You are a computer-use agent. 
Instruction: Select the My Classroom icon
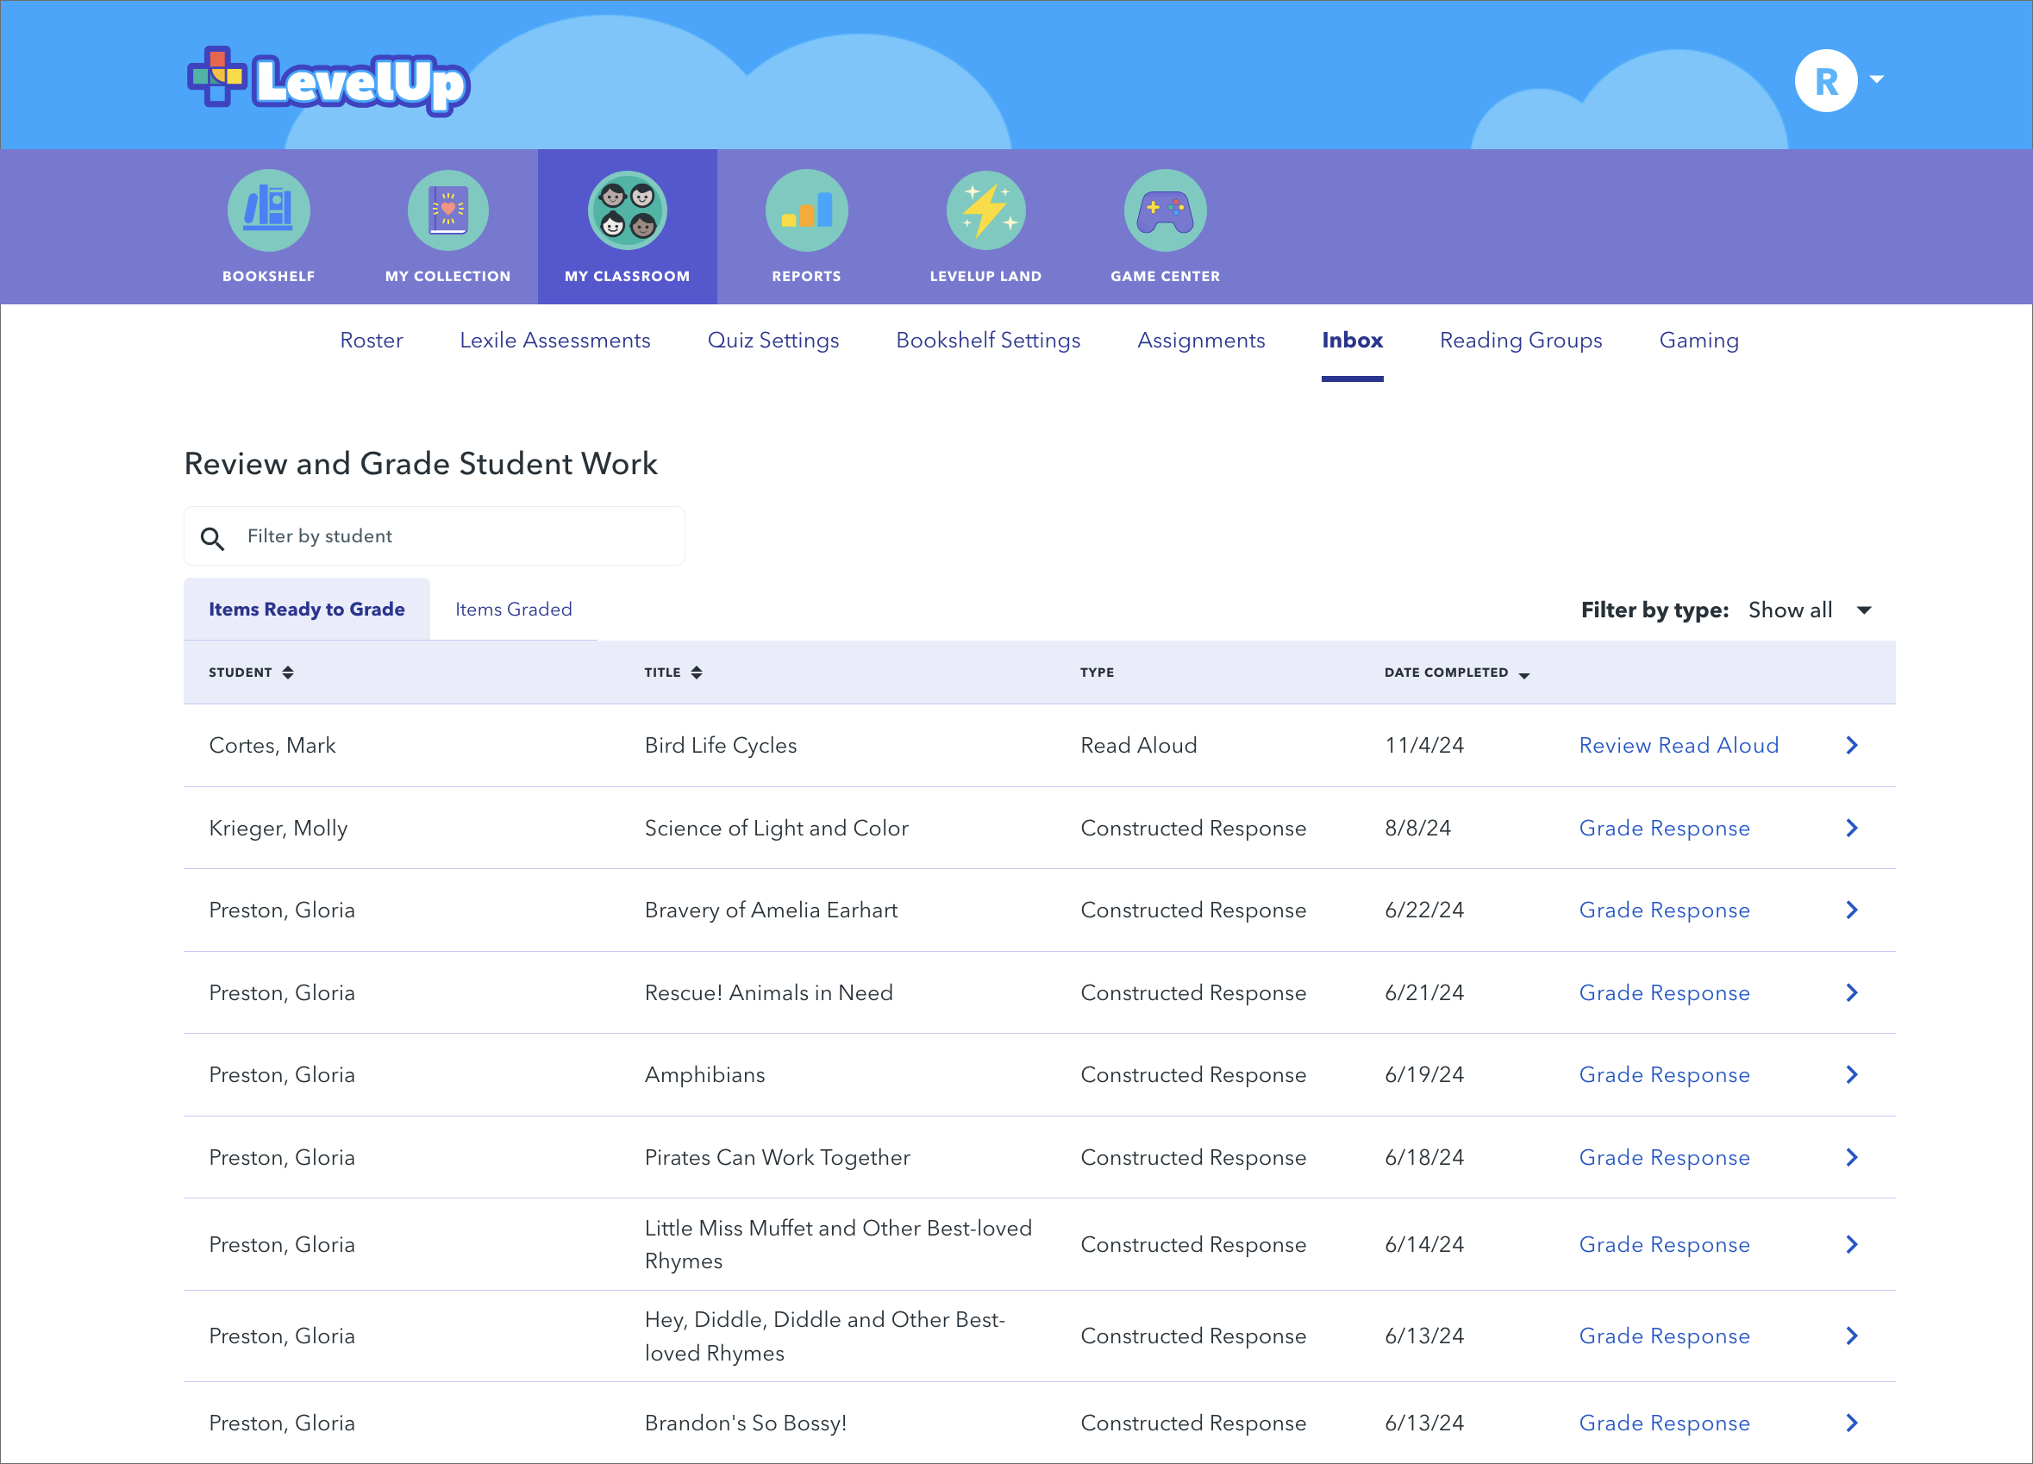tap(627, 210)
